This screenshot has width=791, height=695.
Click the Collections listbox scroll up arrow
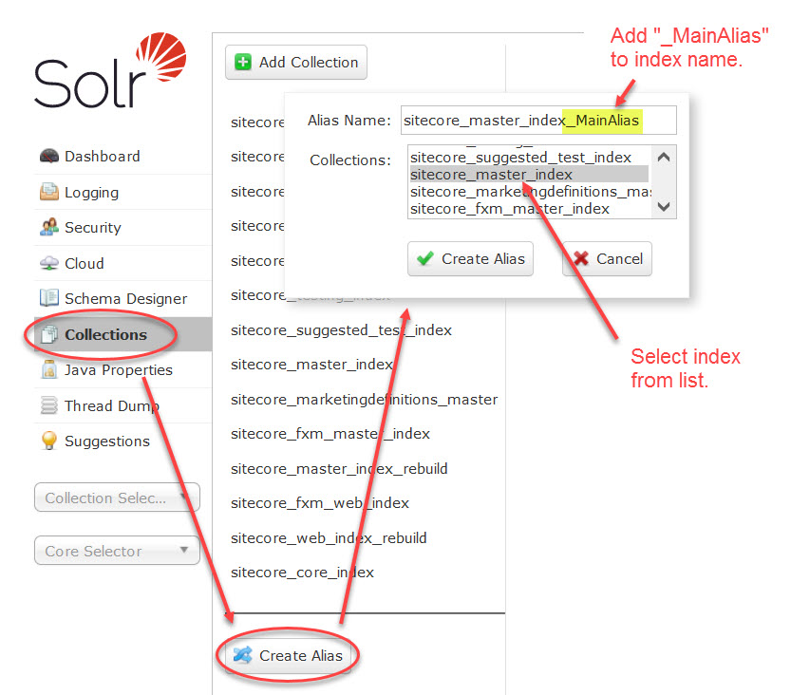(x=664, y=157)
